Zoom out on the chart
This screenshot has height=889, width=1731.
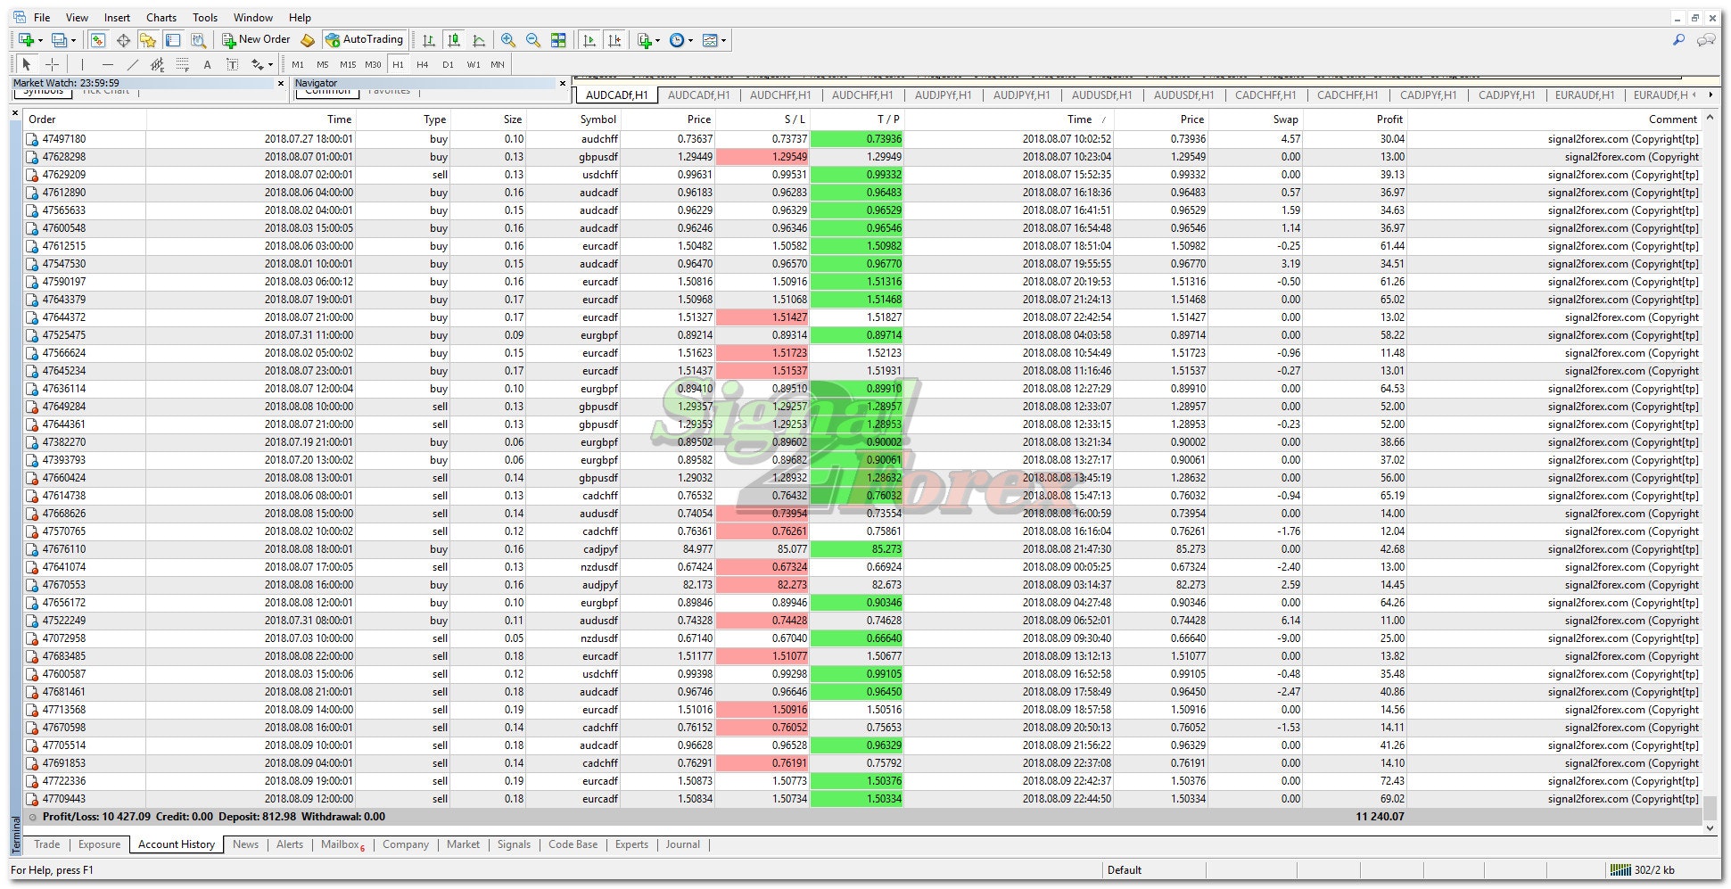click(532, 39)
